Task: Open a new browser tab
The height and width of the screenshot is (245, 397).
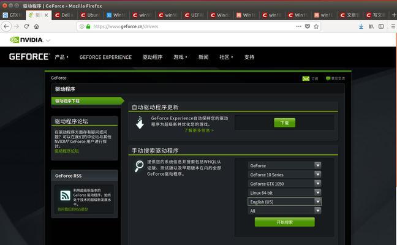Action: click(x=394, y=15)
